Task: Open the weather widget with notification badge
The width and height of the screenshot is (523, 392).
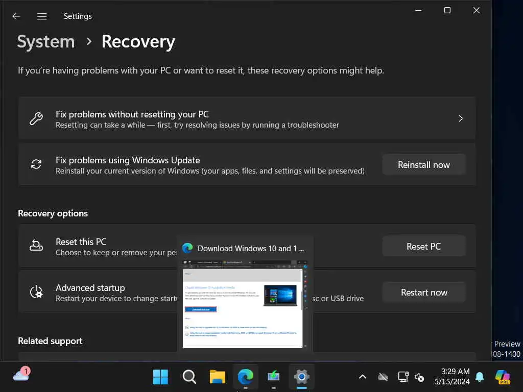Action: point(21,375)
